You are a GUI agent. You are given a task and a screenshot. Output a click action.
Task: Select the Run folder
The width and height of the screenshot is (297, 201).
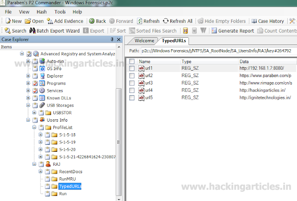pyautogui.click(x=63, y=194)
